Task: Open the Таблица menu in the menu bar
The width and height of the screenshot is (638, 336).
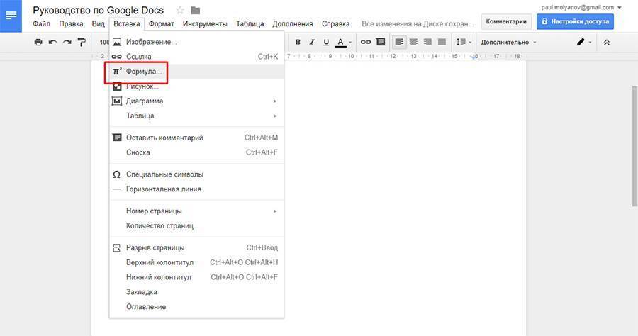Action: (x=250, y=23)
